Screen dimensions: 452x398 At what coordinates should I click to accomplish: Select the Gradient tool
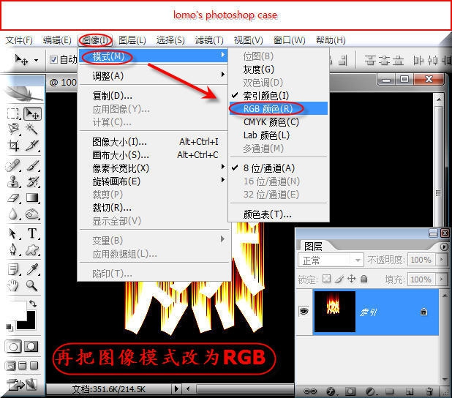(x=32, y=198)
